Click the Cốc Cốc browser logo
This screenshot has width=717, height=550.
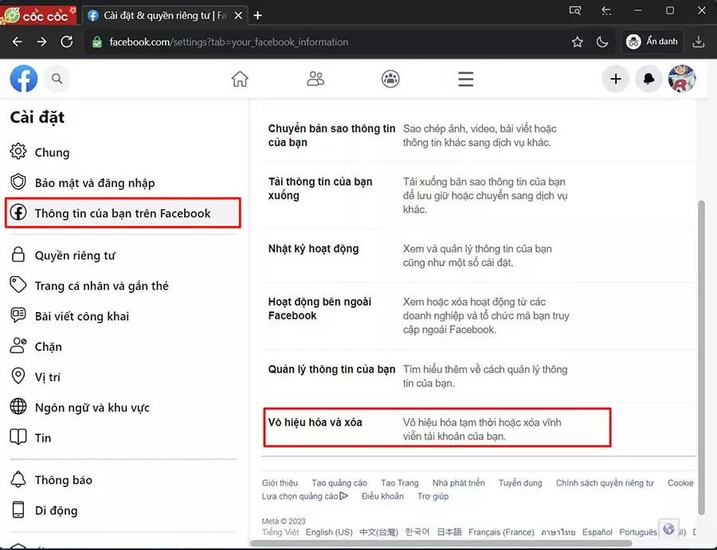37,14
